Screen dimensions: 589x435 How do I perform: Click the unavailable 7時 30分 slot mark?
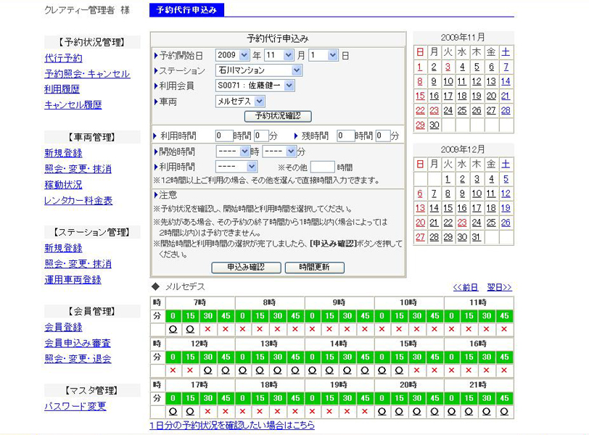(207, 329)
